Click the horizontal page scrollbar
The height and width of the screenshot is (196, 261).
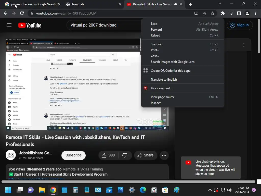click(128, 182)
